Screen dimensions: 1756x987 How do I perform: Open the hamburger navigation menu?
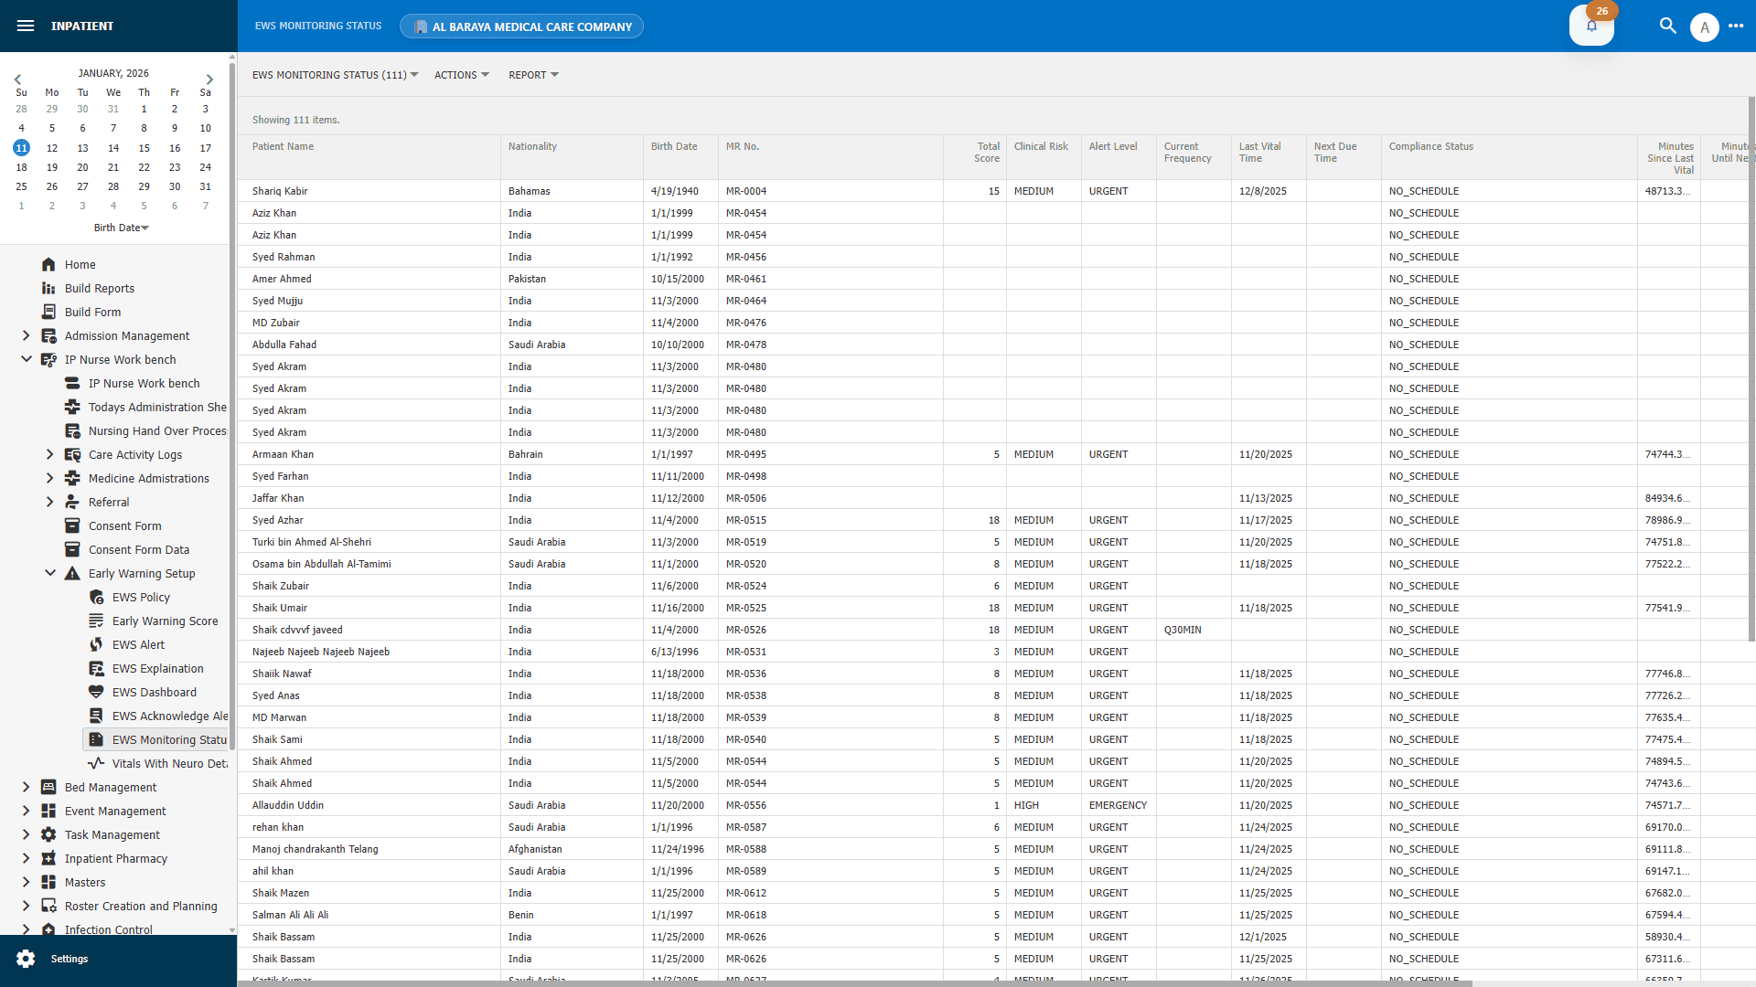coord(26,26)
